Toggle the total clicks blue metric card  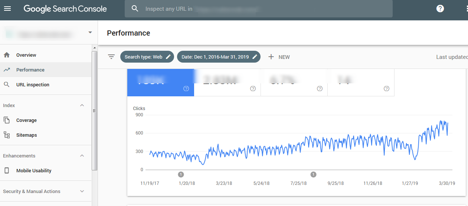tap(160, 83)
